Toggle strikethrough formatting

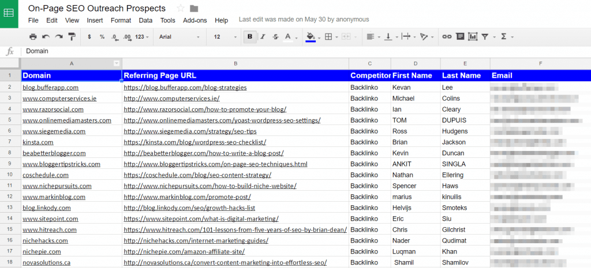pos(275,36)
